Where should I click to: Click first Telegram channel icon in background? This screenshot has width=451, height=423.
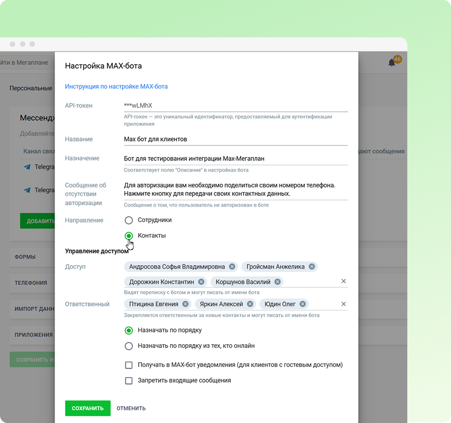(x=28, y=166)
